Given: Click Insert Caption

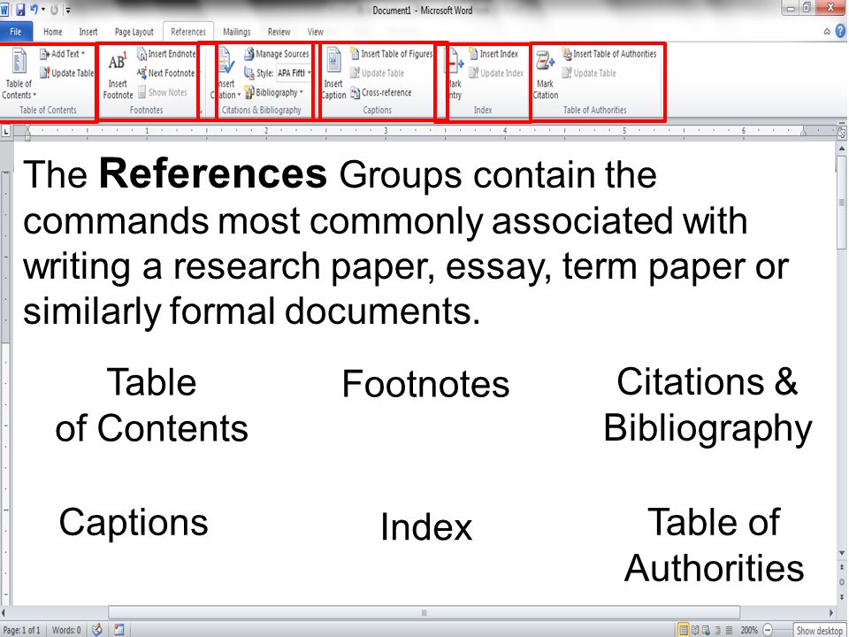Looking at the screenshot, I should point(333,73).
